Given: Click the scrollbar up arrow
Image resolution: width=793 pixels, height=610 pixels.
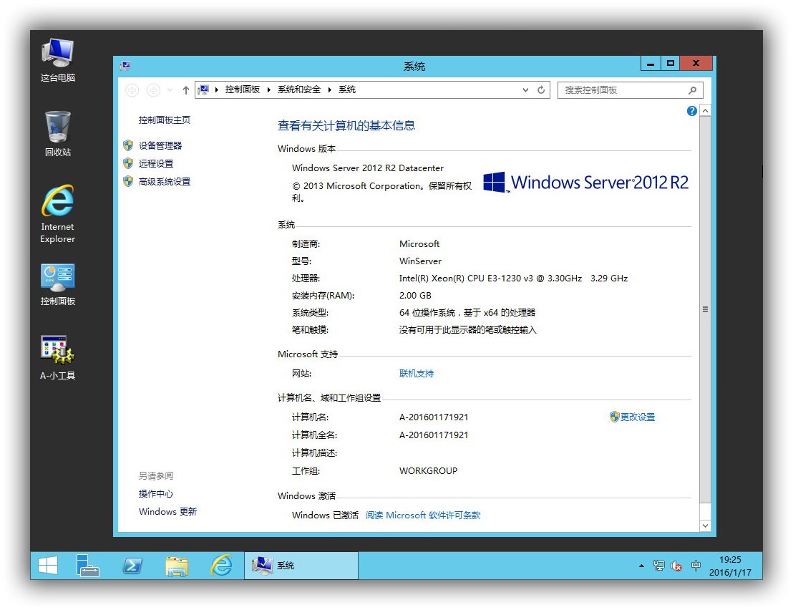Looking at the screenshot, I should coord(705,111).
